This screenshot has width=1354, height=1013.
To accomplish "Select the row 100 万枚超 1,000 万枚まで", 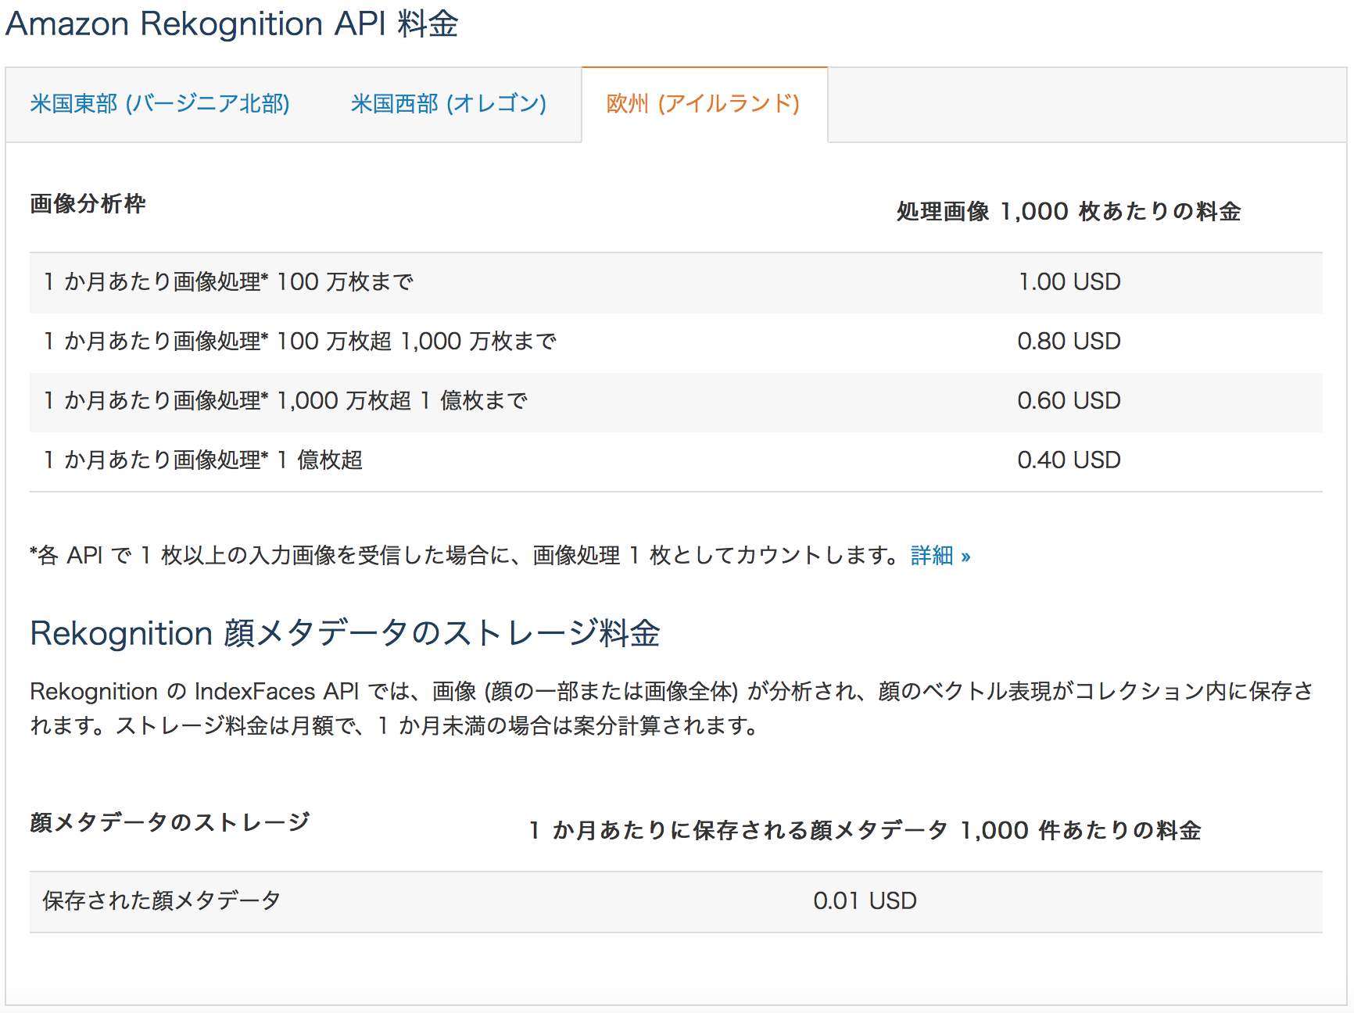I will [676, 342].
